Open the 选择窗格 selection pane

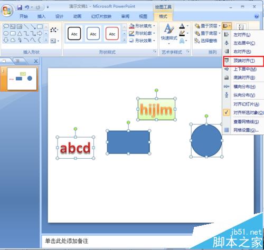click(206, 41)
